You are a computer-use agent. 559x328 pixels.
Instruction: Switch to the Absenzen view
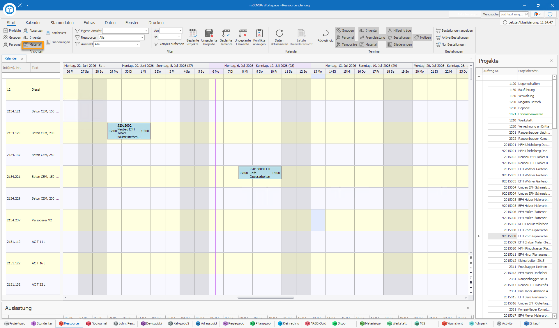click(x=33, y=31)
